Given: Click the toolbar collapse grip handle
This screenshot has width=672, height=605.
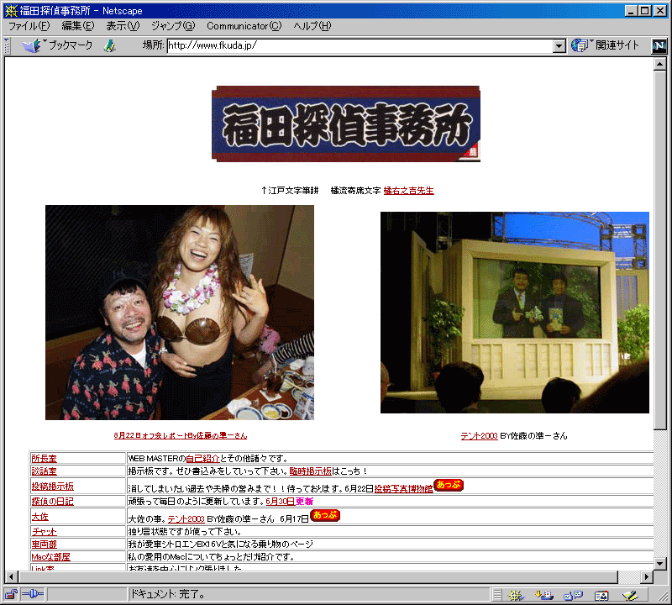Looking at the screenshot, I should click(7, 45).
